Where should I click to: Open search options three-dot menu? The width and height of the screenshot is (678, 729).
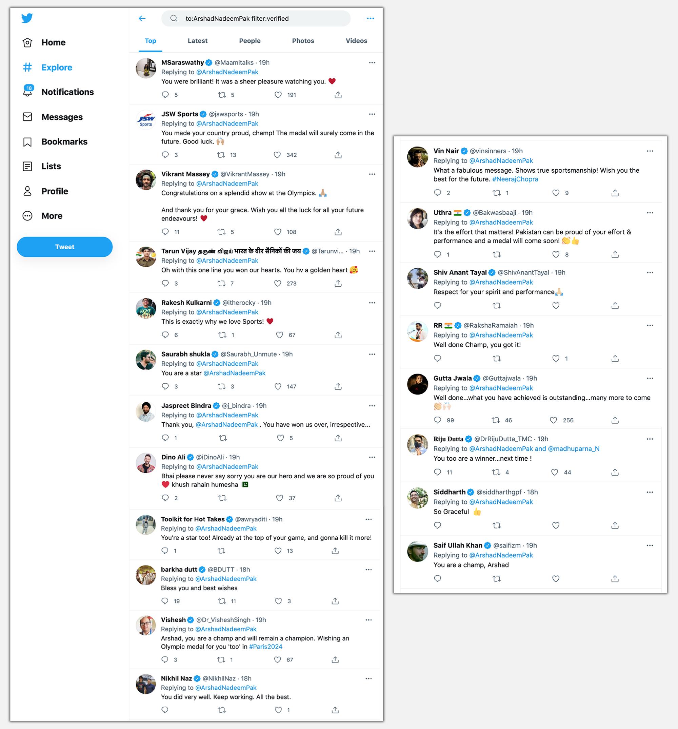(x=371, y=18)
